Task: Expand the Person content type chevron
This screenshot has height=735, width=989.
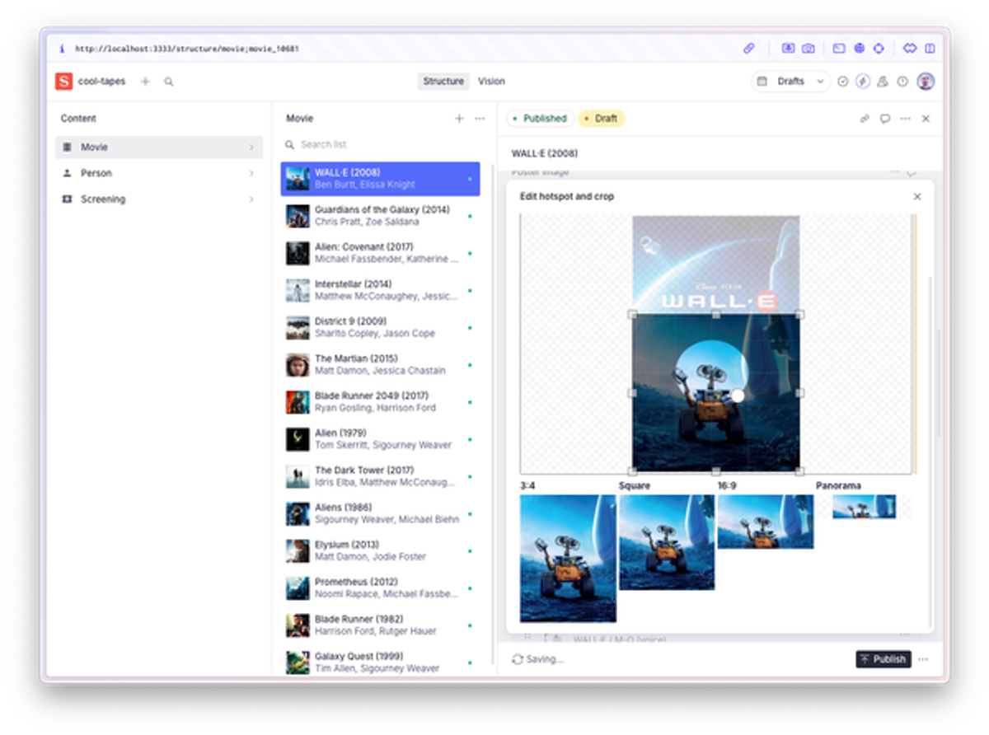Action: 251,173
